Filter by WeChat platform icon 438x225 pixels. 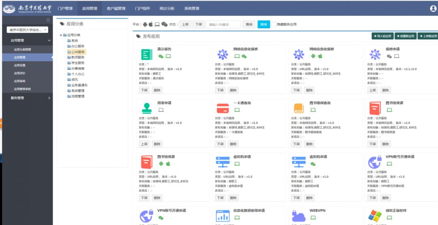(x=164, y=24)
